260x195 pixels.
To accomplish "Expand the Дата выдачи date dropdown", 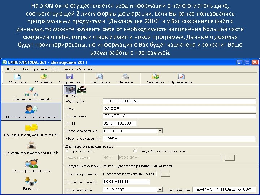I will click(160, 190).
